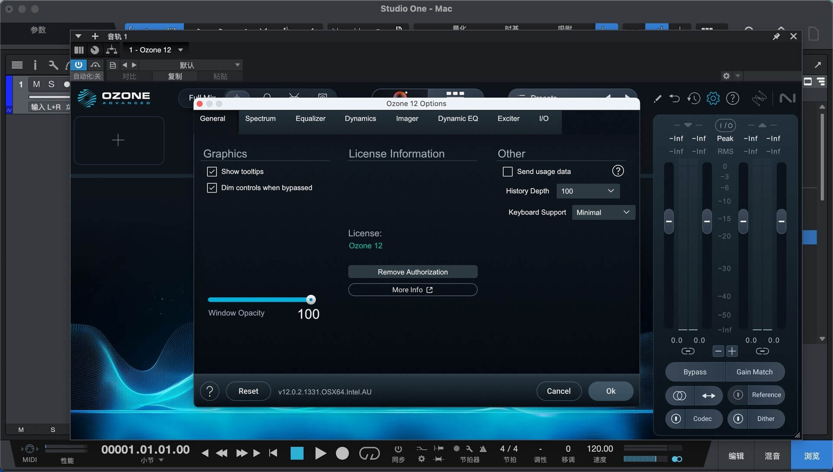This screenshot has width=833, height=472.
Task: Link input gain faders with chain icon
Action: (x=688, y=351)
